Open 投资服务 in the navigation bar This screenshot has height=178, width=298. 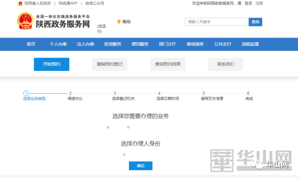113,44
